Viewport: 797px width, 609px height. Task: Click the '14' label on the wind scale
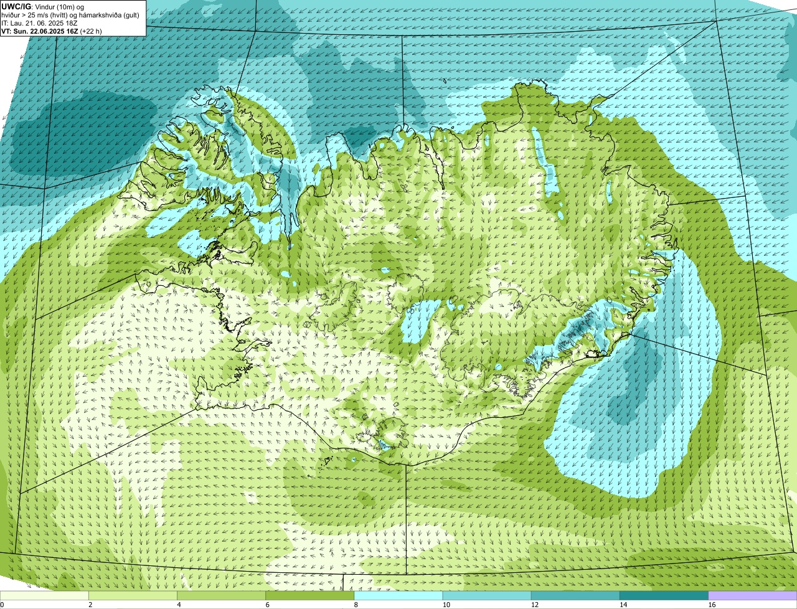(x=623, y=605)
